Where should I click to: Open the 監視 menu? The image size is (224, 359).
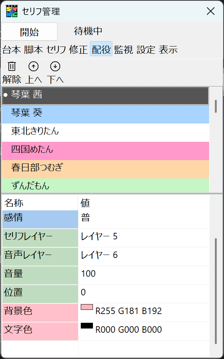(123, 50)
